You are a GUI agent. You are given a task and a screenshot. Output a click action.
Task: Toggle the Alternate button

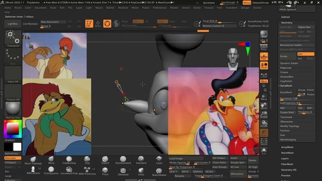tap(13, 158)
